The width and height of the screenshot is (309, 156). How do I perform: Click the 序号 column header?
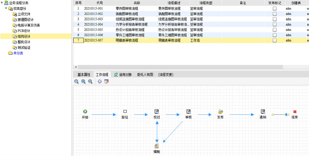[x=78, y=3]
